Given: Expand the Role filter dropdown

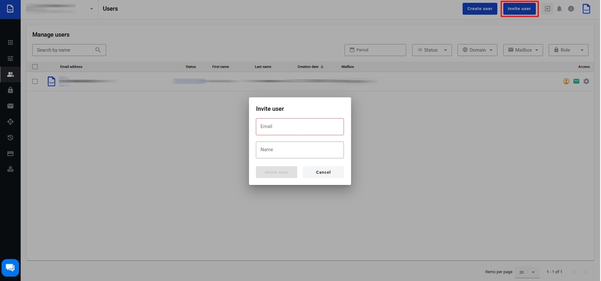Looking at the screenshot, I should (568, 50).
